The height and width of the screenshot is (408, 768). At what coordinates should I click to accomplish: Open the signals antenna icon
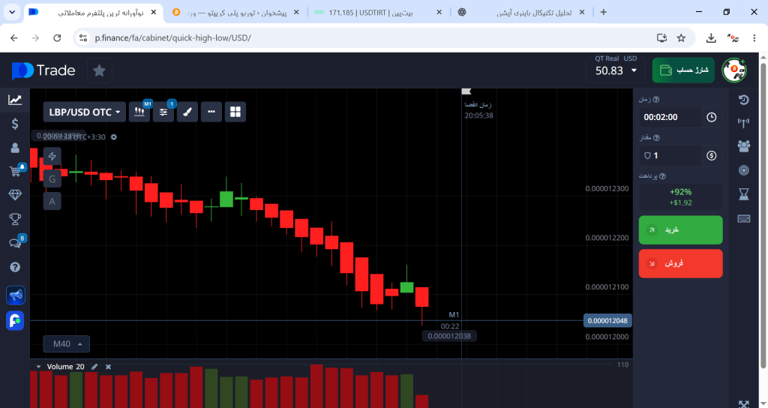pyautogui.click(x=743, y=123)
